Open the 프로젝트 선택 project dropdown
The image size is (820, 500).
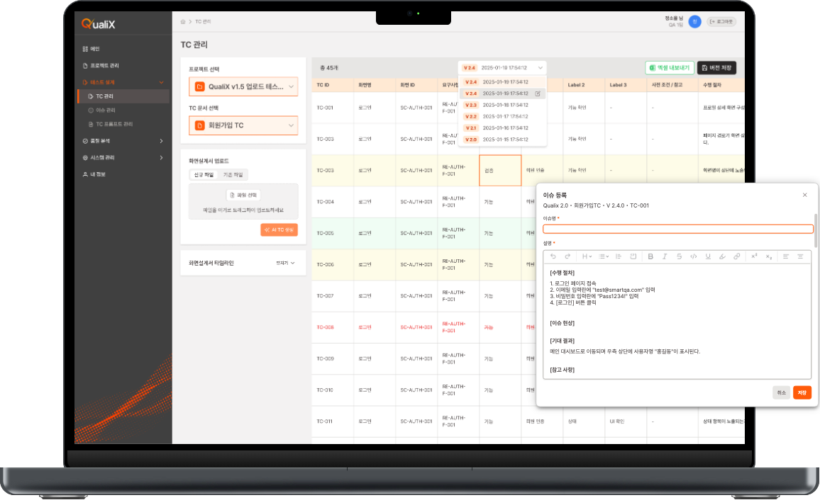point(243,86)
